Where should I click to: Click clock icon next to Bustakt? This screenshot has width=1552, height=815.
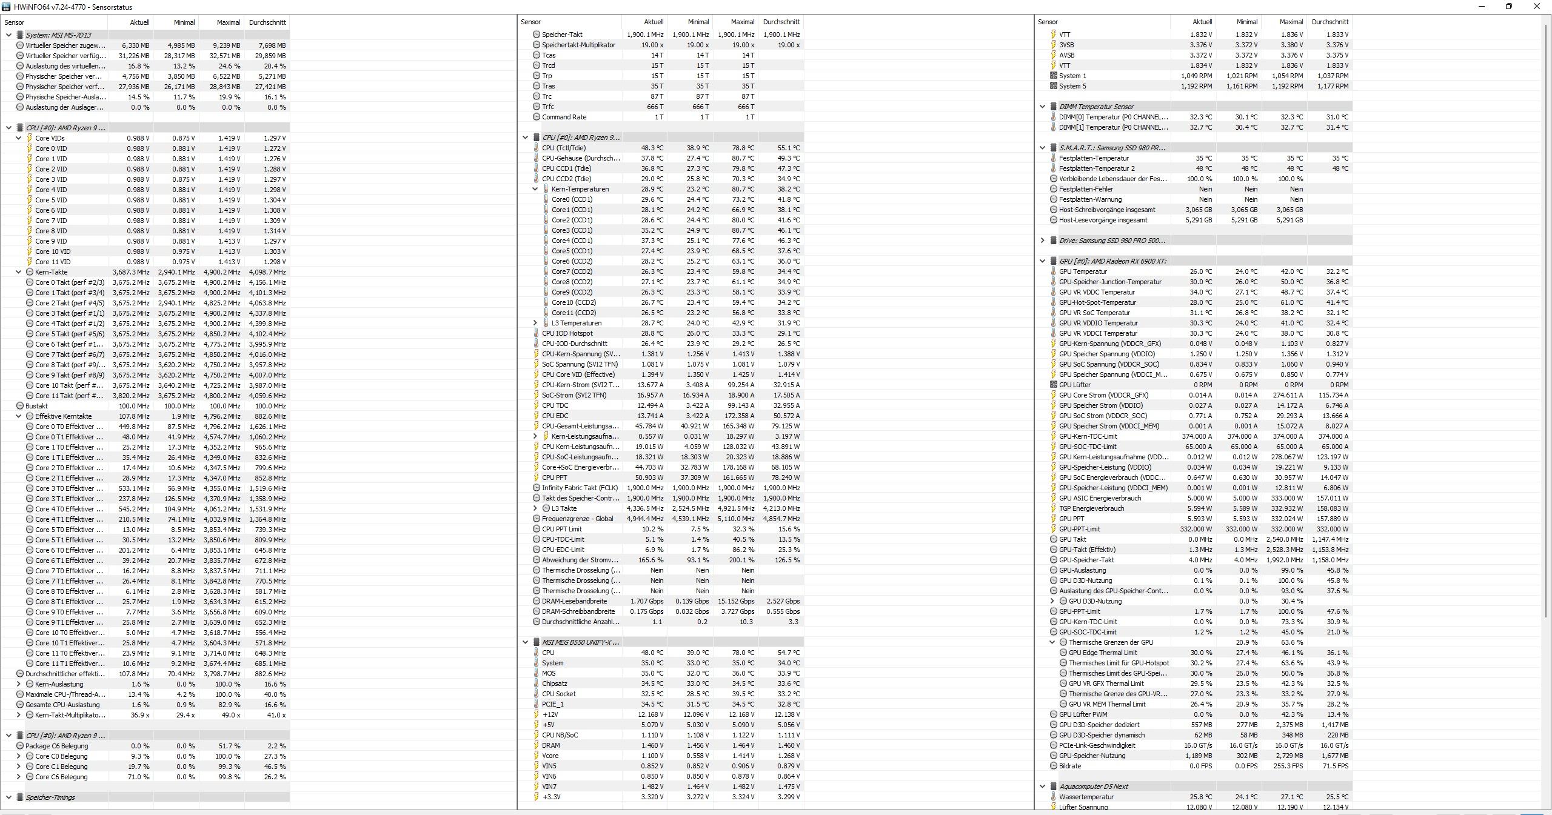tap(20, 406)
